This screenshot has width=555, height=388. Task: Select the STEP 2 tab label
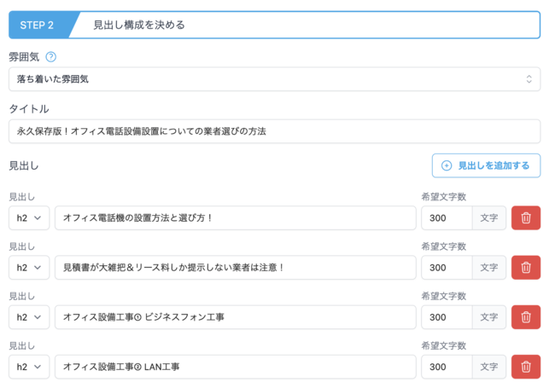click(x=37, y=25)
